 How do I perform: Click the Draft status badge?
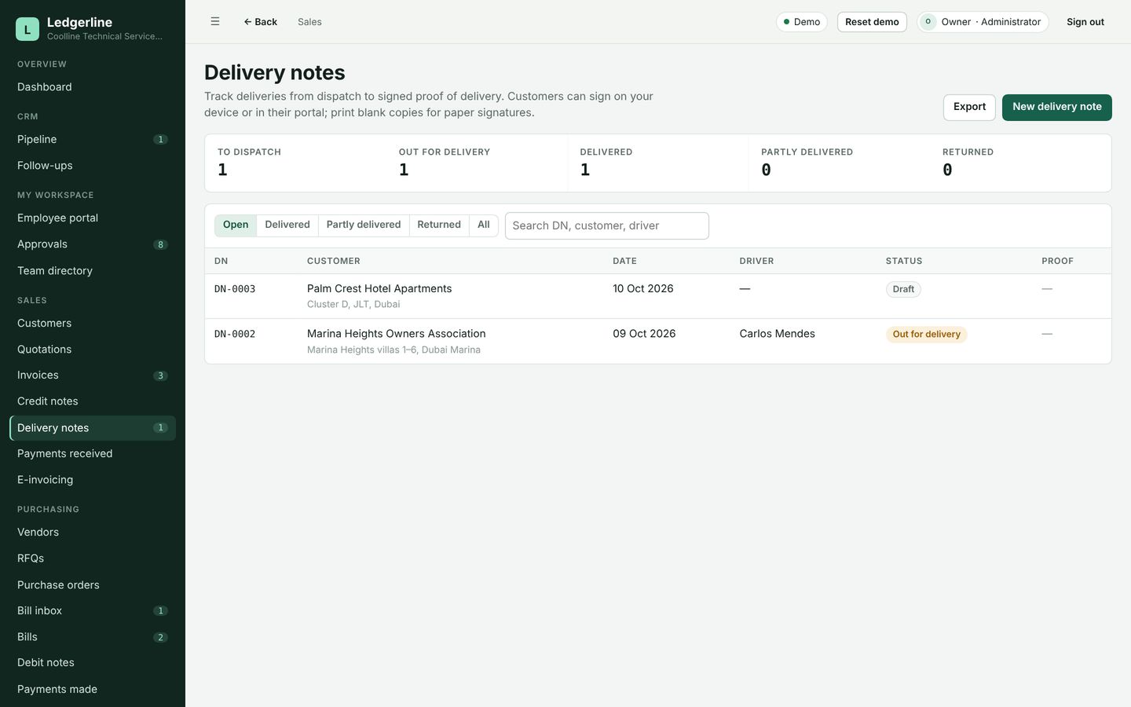[x=903, y=289]
